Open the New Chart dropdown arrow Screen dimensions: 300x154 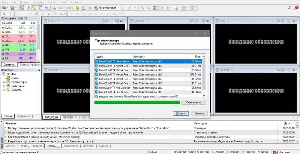(x=7, y=8)
